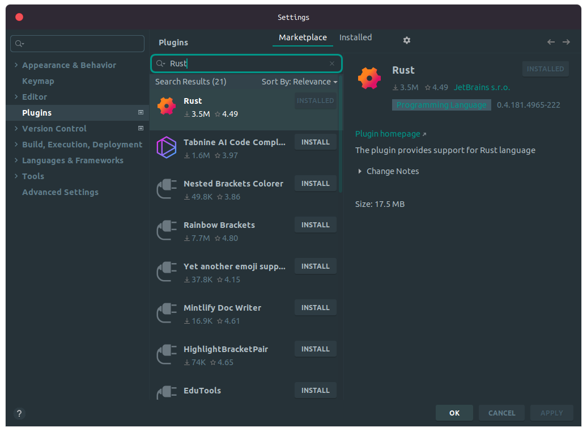Click the CANCEL button

click(x=501, y=413)
